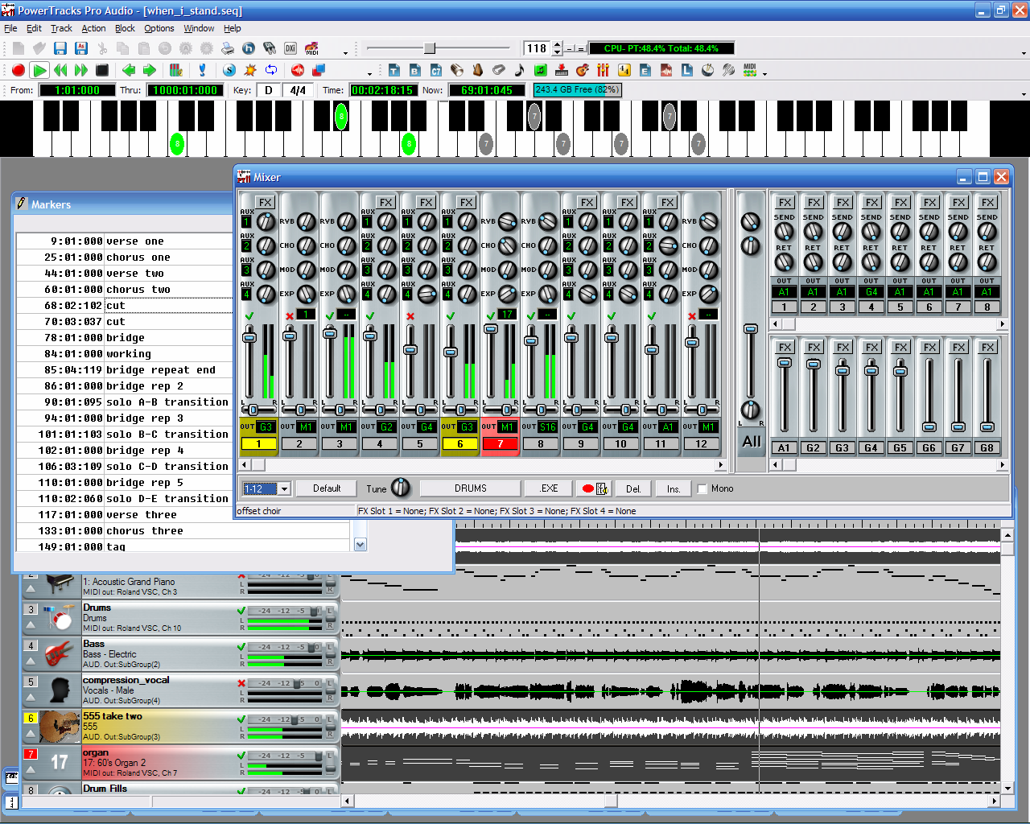Image resolution: width=1030 pixels, height=824 pixels.
Task: Increase tempo with the up stepper arrow
Action: 557,44
